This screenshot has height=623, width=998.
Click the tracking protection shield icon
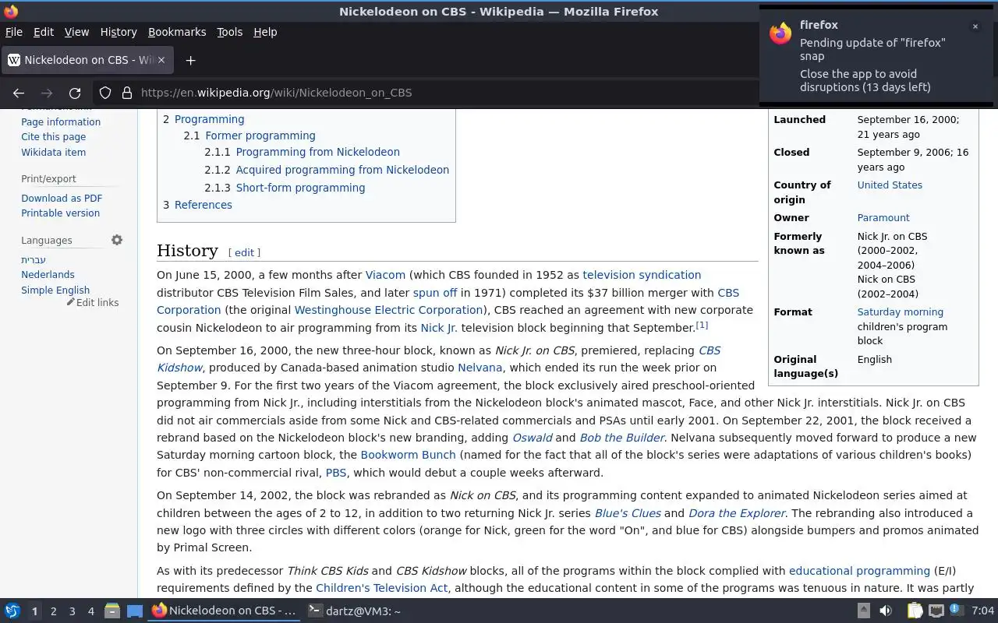point(105,93)
